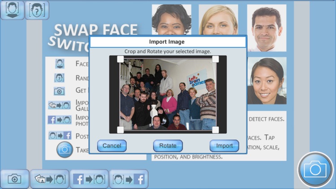Select the blonde woman's face photo

(218, 20)
